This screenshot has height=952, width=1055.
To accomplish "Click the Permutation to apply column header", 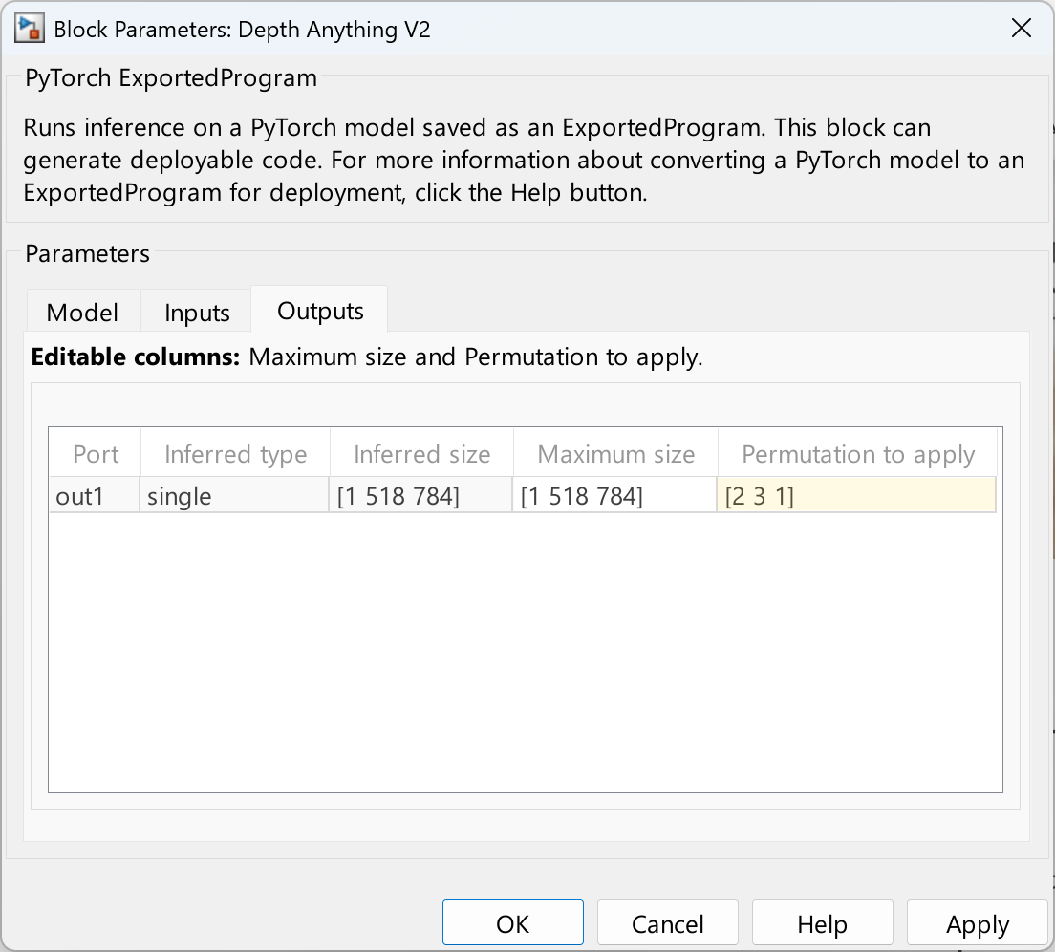I will tap(857, 454).
